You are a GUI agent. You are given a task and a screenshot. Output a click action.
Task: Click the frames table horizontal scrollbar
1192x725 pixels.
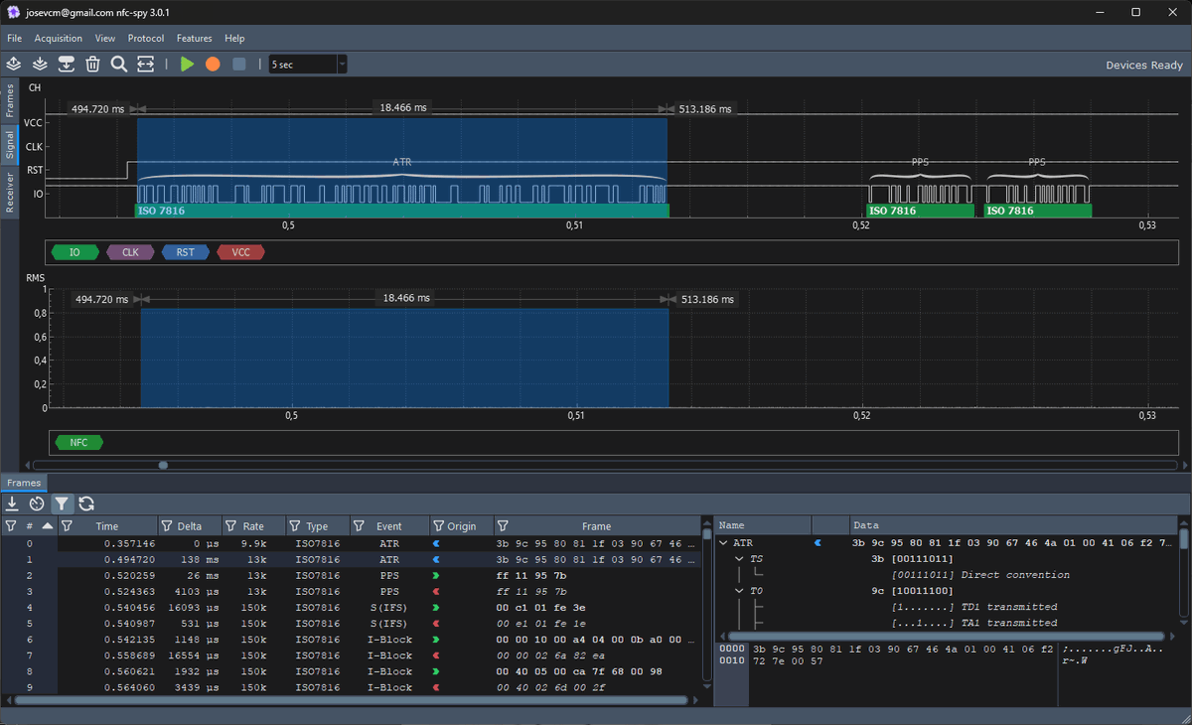[x=352, y=700]
